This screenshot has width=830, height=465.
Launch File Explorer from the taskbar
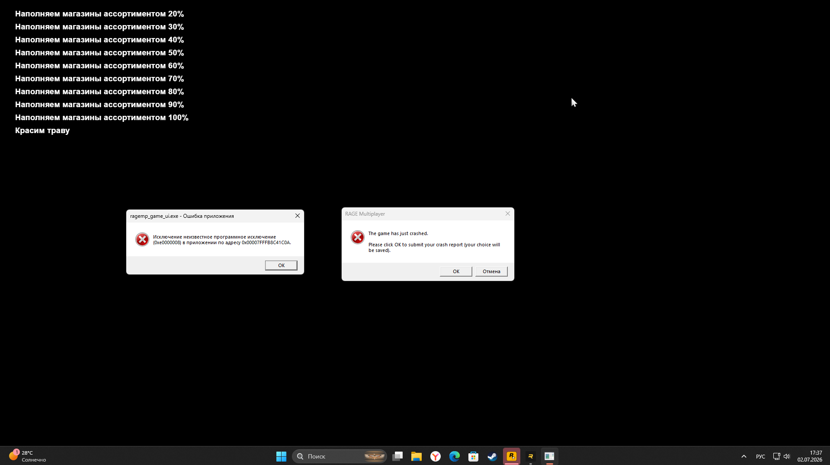click(x=417, y=456)
